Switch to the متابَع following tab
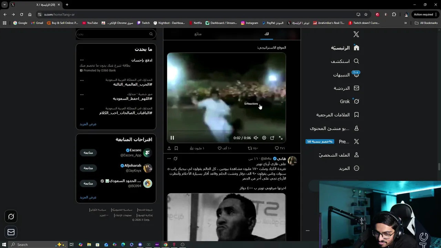The width and height of the screenshot is (441, 248). click(x=198, y=34)
